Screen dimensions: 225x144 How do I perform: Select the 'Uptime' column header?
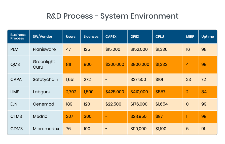click(x=207, y=36)
